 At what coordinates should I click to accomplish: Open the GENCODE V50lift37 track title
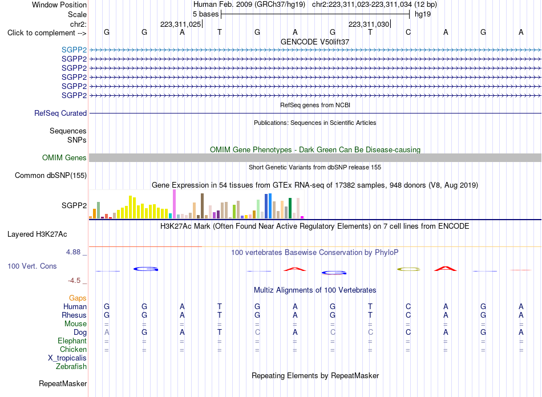tap(315, 42)
